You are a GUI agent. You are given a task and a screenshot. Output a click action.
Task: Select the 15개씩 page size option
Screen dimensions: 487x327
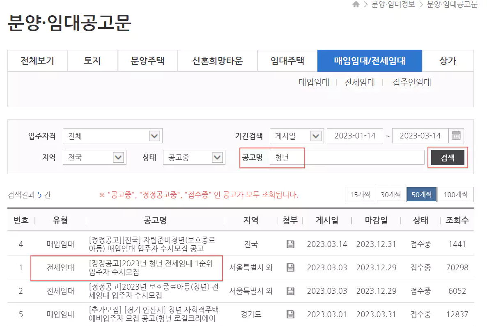[360, 194]
